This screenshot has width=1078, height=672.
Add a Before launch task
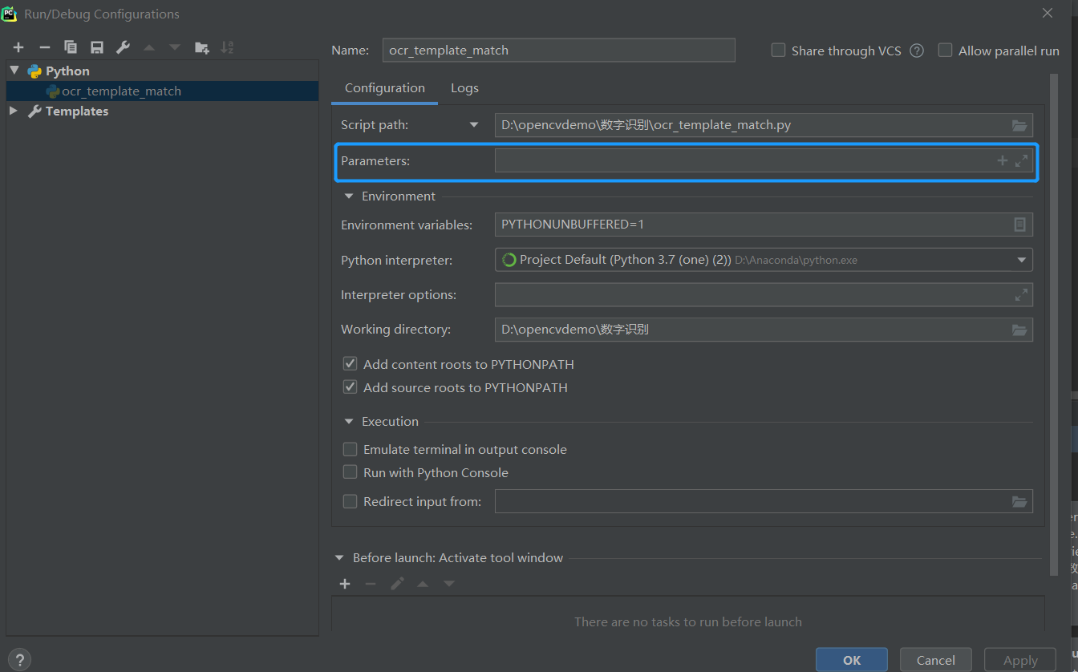click(345, 584)
